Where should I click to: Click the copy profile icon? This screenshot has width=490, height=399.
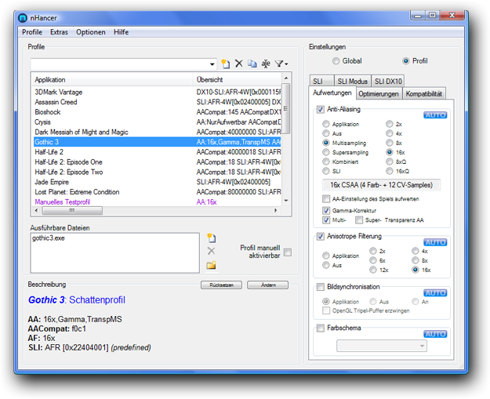pos(252,63)
